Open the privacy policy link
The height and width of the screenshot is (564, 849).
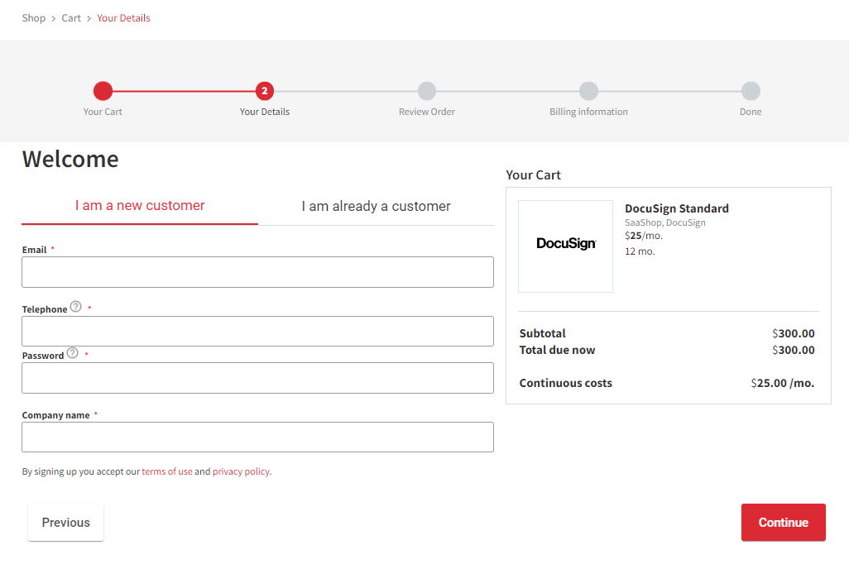pyautogui.click(x=241, y=471)
